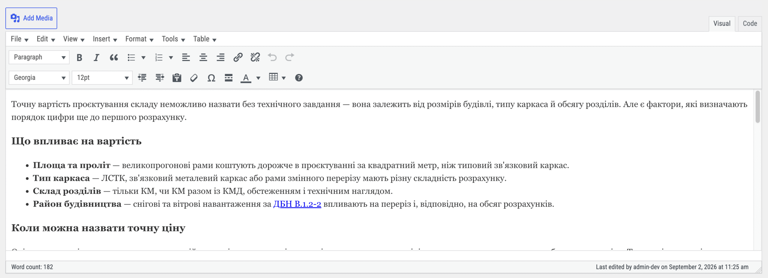This screenshot has height=278, width=768.
Task: Open special character Omega picker
Action: 211,78
